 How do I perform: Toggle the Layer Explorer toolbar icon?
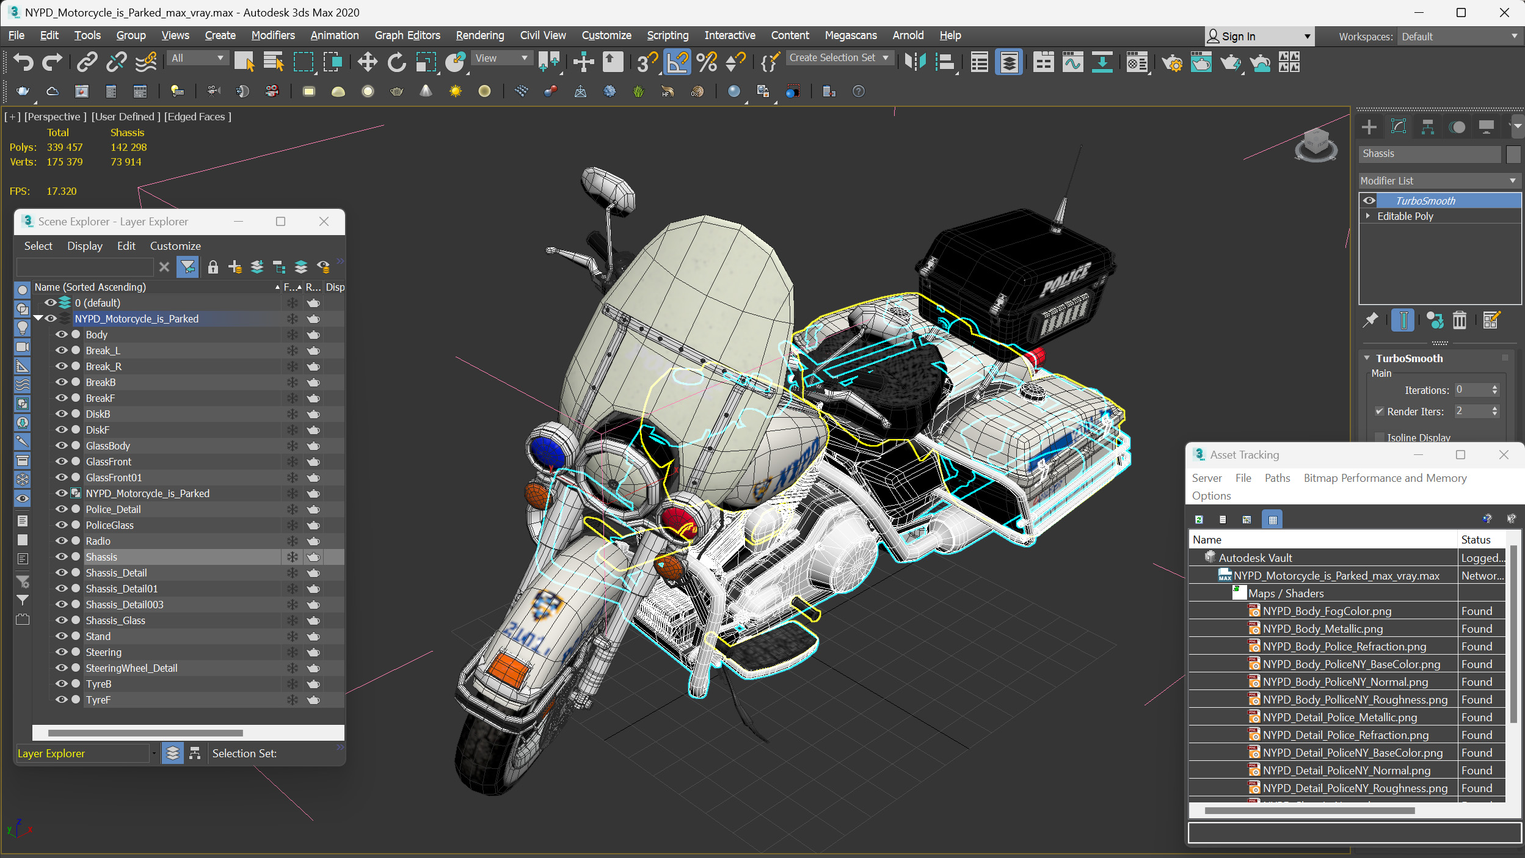[x=1009, y=62]
